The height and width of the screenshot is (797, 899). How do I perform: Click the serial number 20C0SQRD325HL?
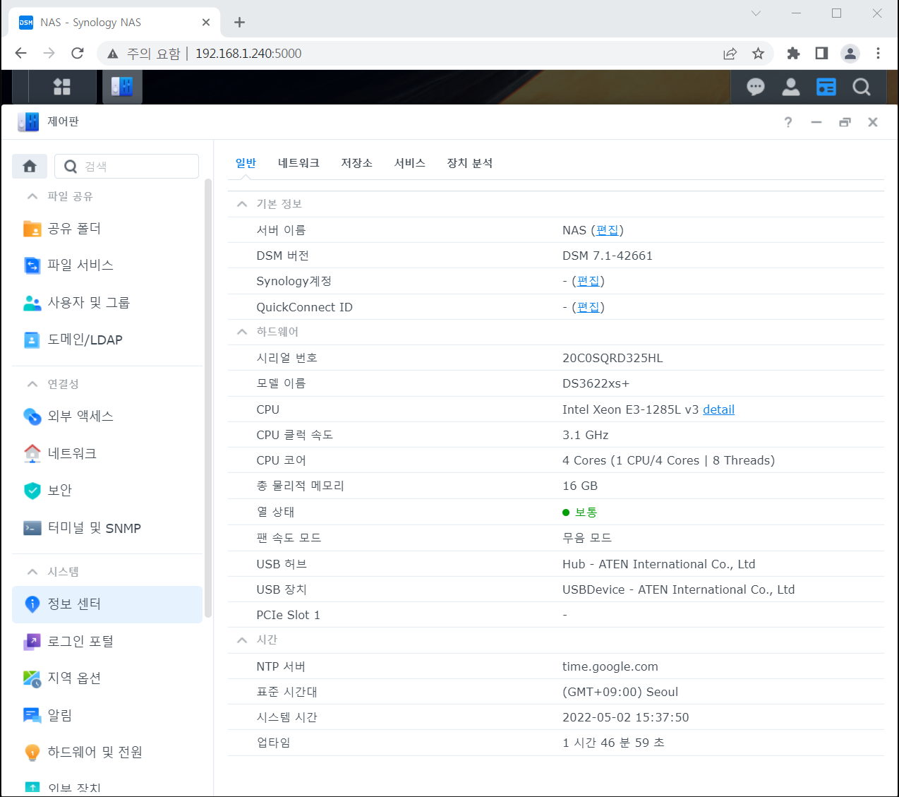pos(613,358)
